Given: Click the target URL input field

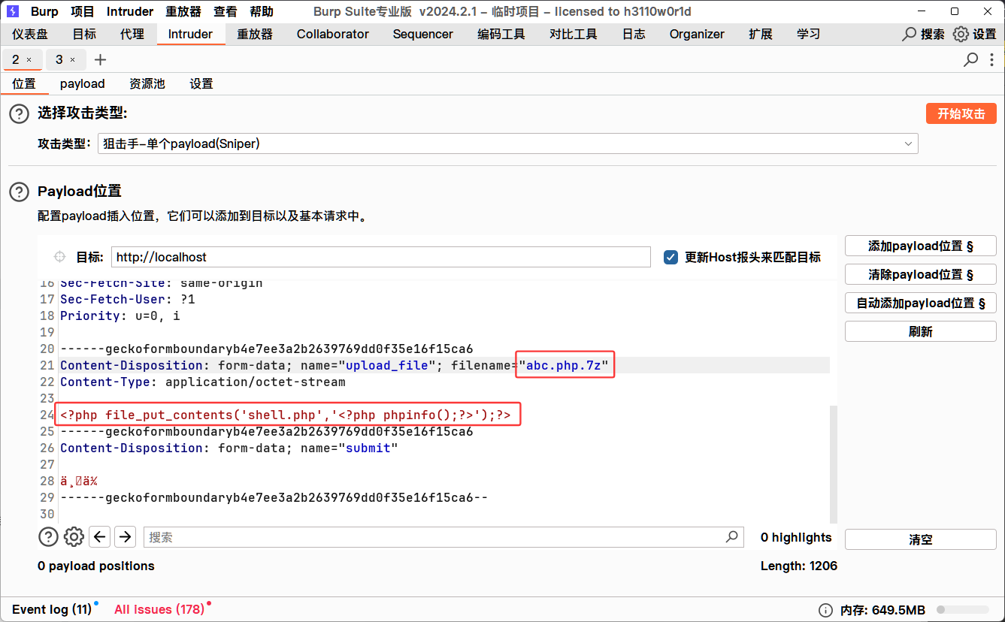Looking at the screenshot, I should click(381, 257).
